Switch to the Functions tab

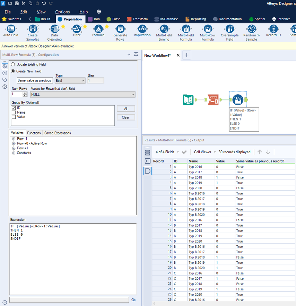(x=34, y=133)
